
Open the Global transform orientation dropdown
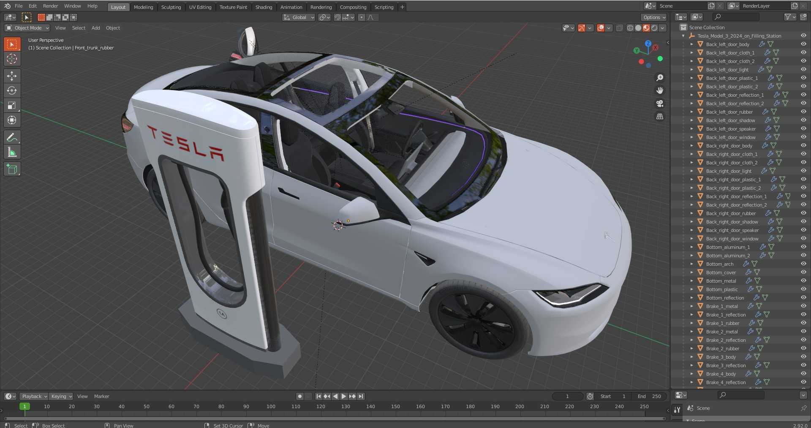299,17
